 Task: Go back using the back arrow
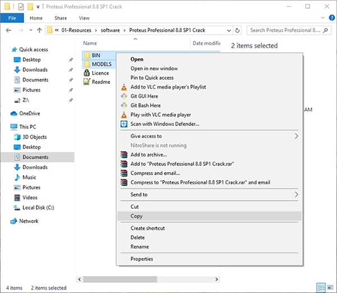[x=8, y=30]
